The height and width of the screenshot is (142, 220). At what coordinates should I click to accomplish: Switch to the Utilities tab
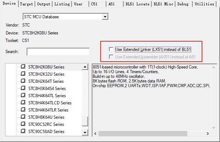pyautogui.click(x=204, y=4)
